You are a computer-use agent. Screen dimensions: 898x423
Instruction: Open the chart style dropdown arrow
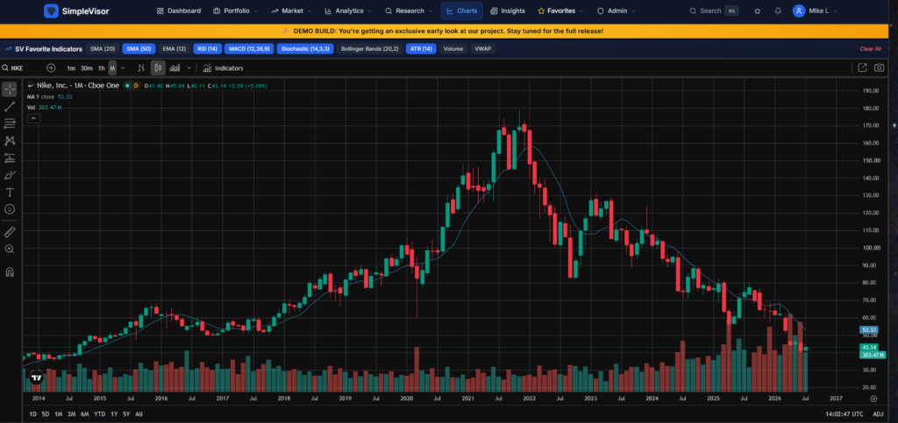tap(189, 68)
